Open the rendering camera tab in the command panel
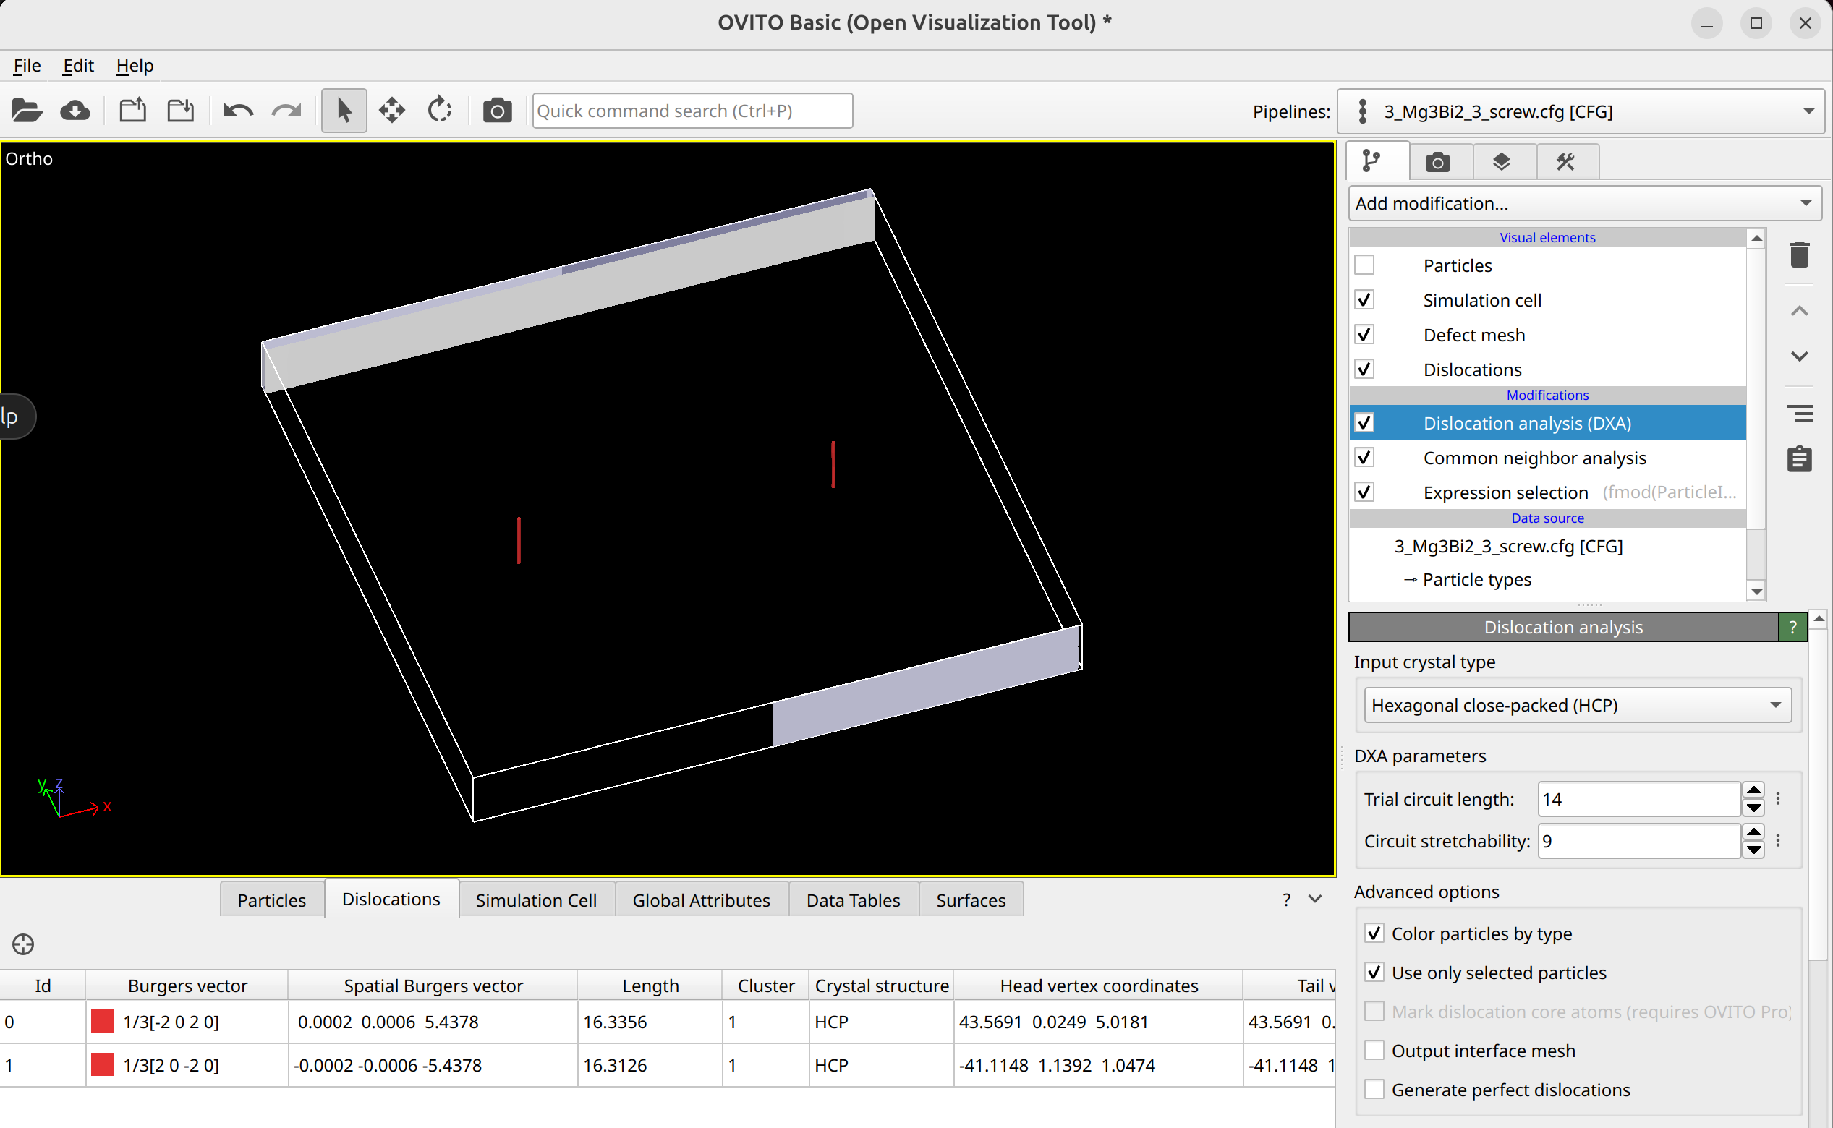The width and height of the screenshot is (1833, 1128). pyautogui.click(x=1437, y=162)
